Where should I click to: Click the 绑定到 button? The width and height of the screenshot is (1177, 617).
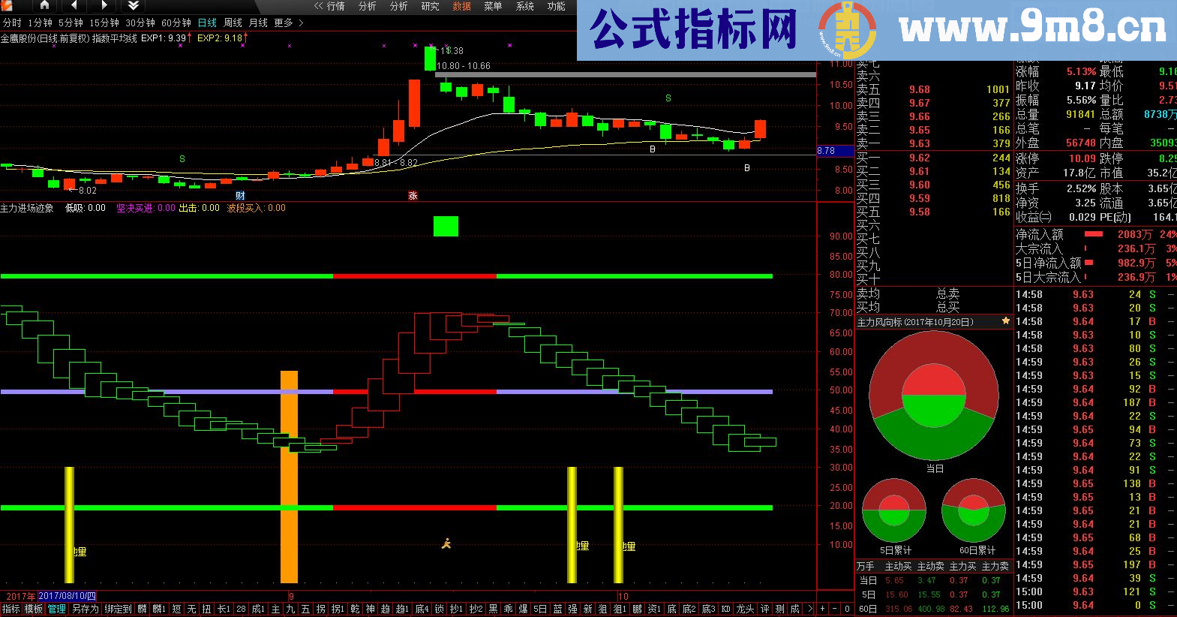click(x=118, y=609)
